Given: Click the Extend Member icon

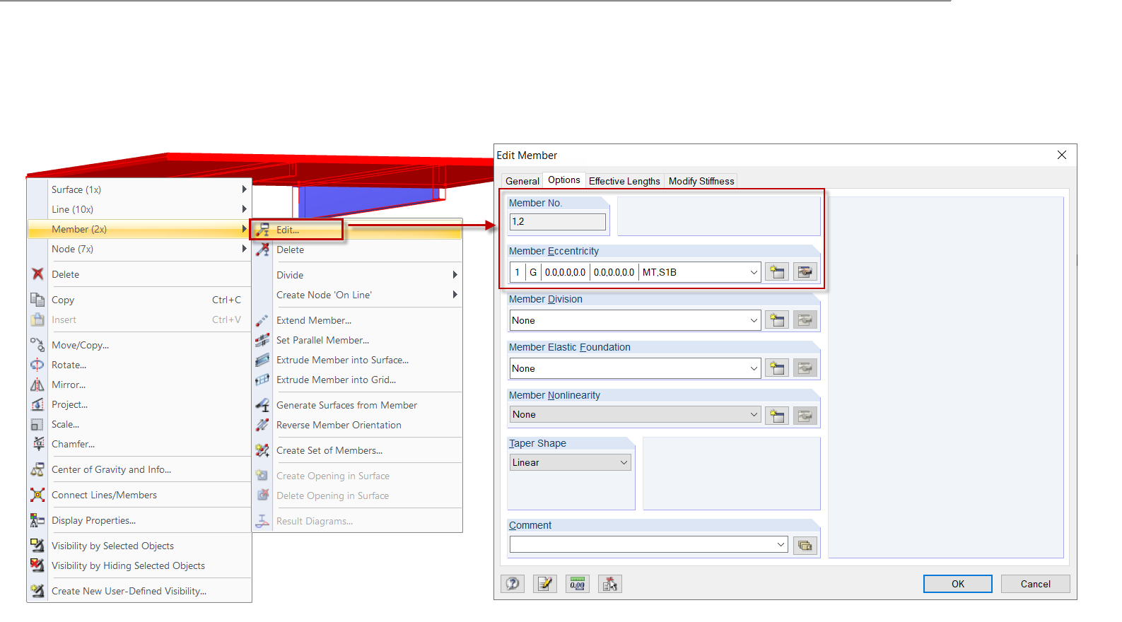Looking at the screenshot, I should tap(262, 320).
